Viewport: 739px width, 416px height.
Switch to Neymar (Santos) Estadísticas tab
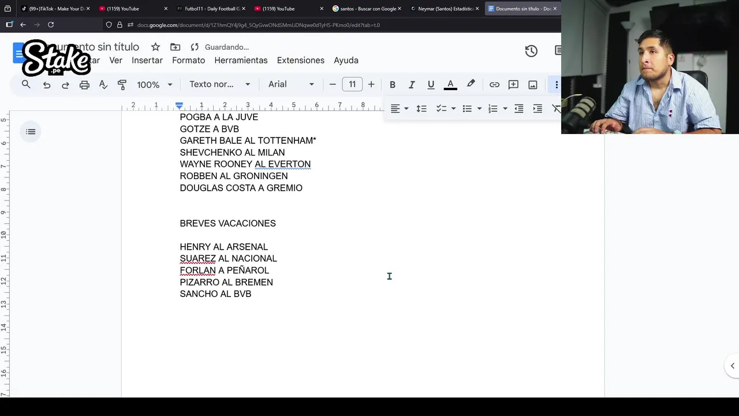445,9
